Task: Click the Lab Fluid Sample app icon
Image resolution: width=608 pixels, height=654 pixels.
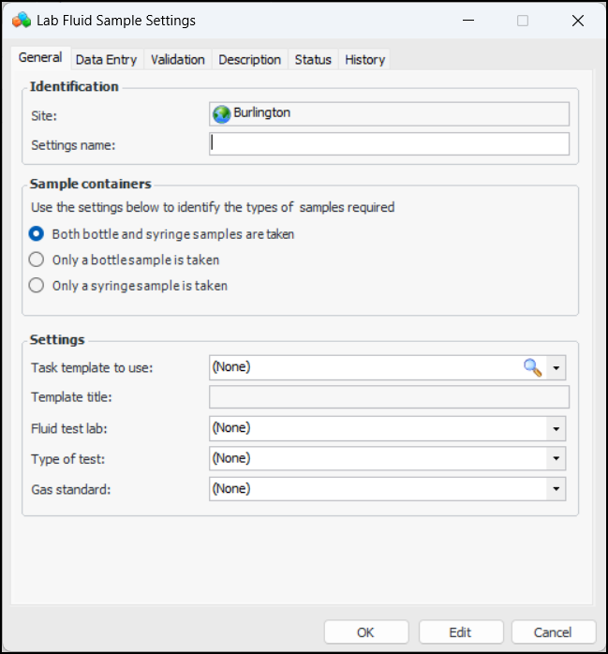Action: coord(21,20)
